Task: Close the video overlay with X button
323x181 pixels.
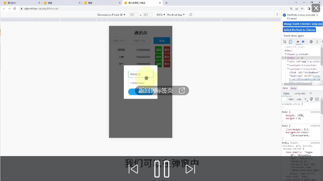Action: 316,9
